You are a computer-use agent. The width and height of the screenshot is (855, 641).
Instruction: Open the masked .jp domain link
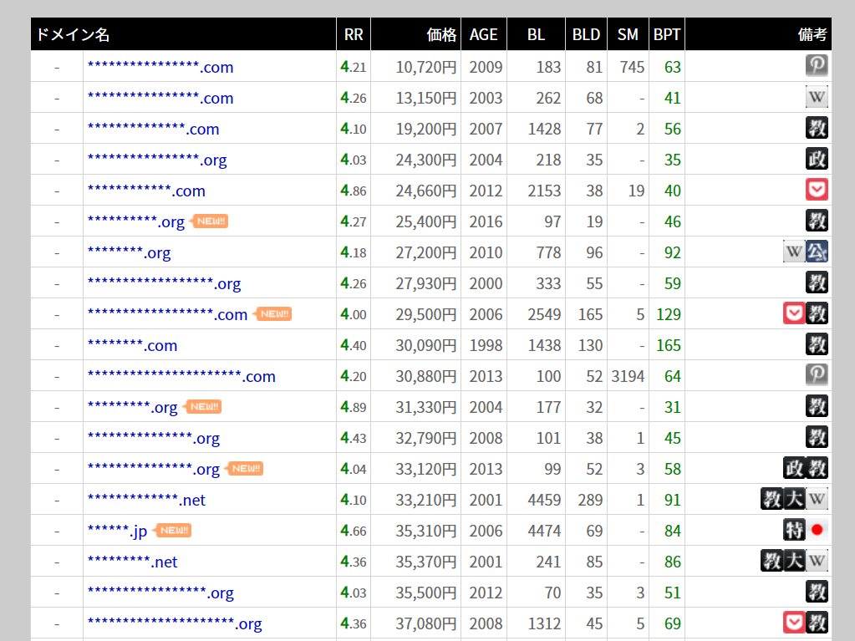117,531
